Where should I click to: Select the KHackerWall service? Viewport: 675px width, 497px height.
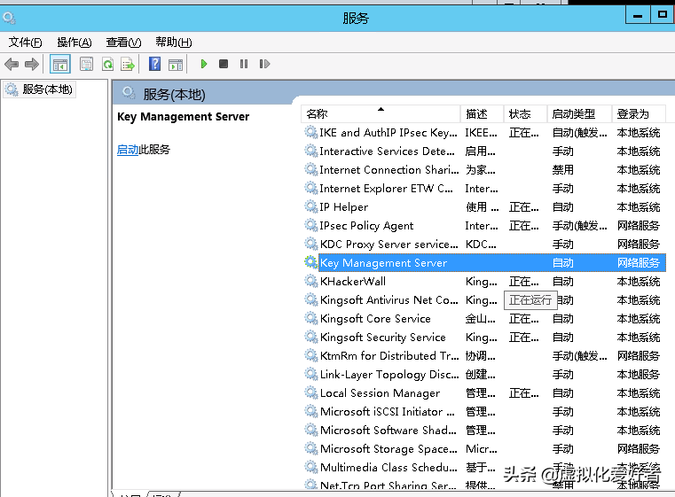click(x=484, y=282)
